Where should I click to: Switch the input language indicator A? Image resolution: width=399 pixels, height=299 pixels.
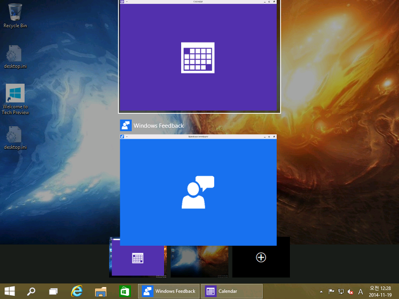[x=360, y=291]
